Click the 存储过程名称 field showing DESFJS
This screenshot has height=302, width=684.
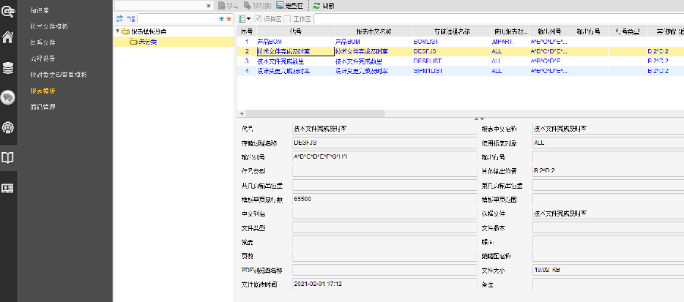[x=384, y=143]
